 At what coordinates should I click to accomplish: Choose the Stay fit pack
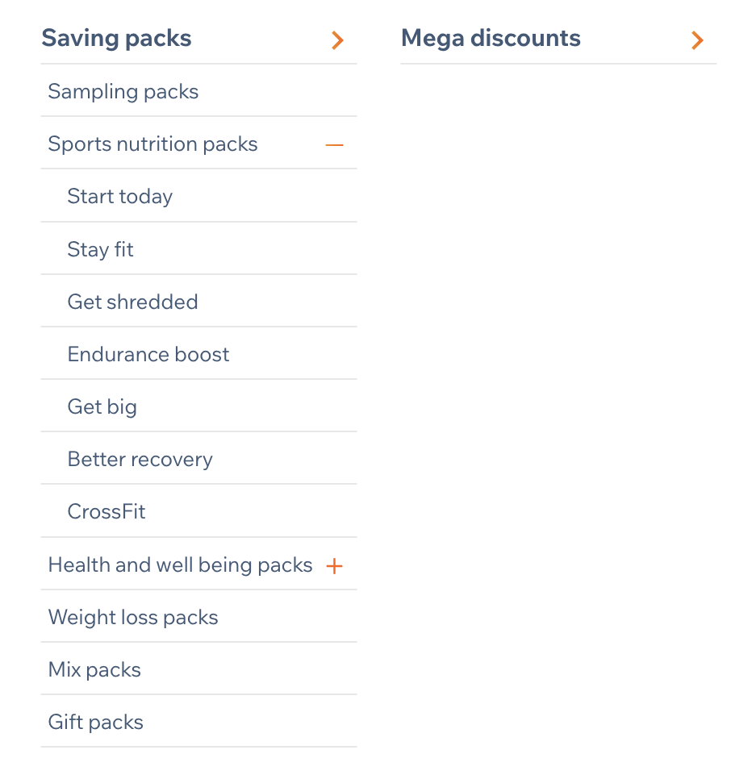click(x=100, y=249)
